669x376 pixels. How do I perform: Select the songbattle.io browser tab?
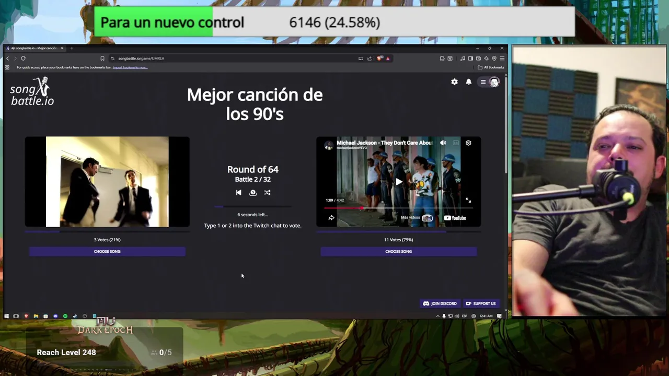36,48
